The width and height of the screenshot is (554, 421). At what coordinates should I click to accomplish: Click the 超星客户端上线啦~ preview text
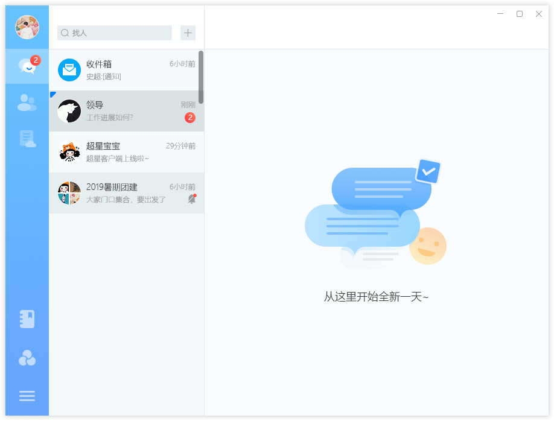point(118,159)
